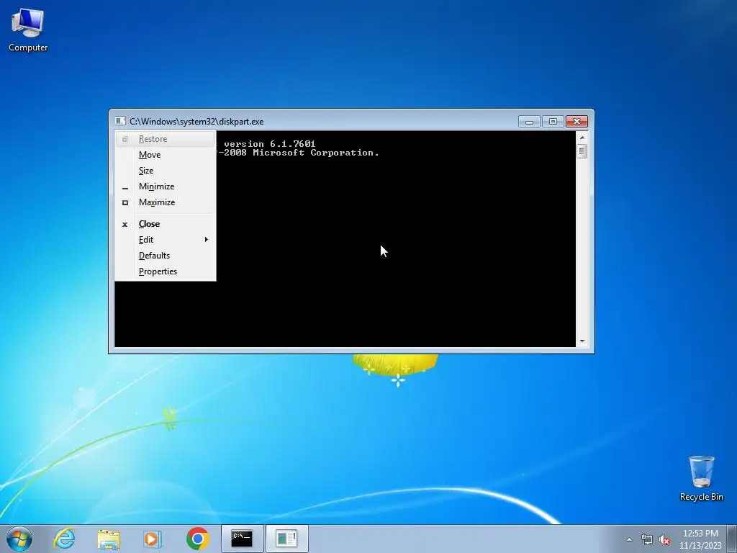Launch Windows Media Player from the taskbar
Image resolution: width=737 pixels, height=553 pixels.
coord(153,539)
